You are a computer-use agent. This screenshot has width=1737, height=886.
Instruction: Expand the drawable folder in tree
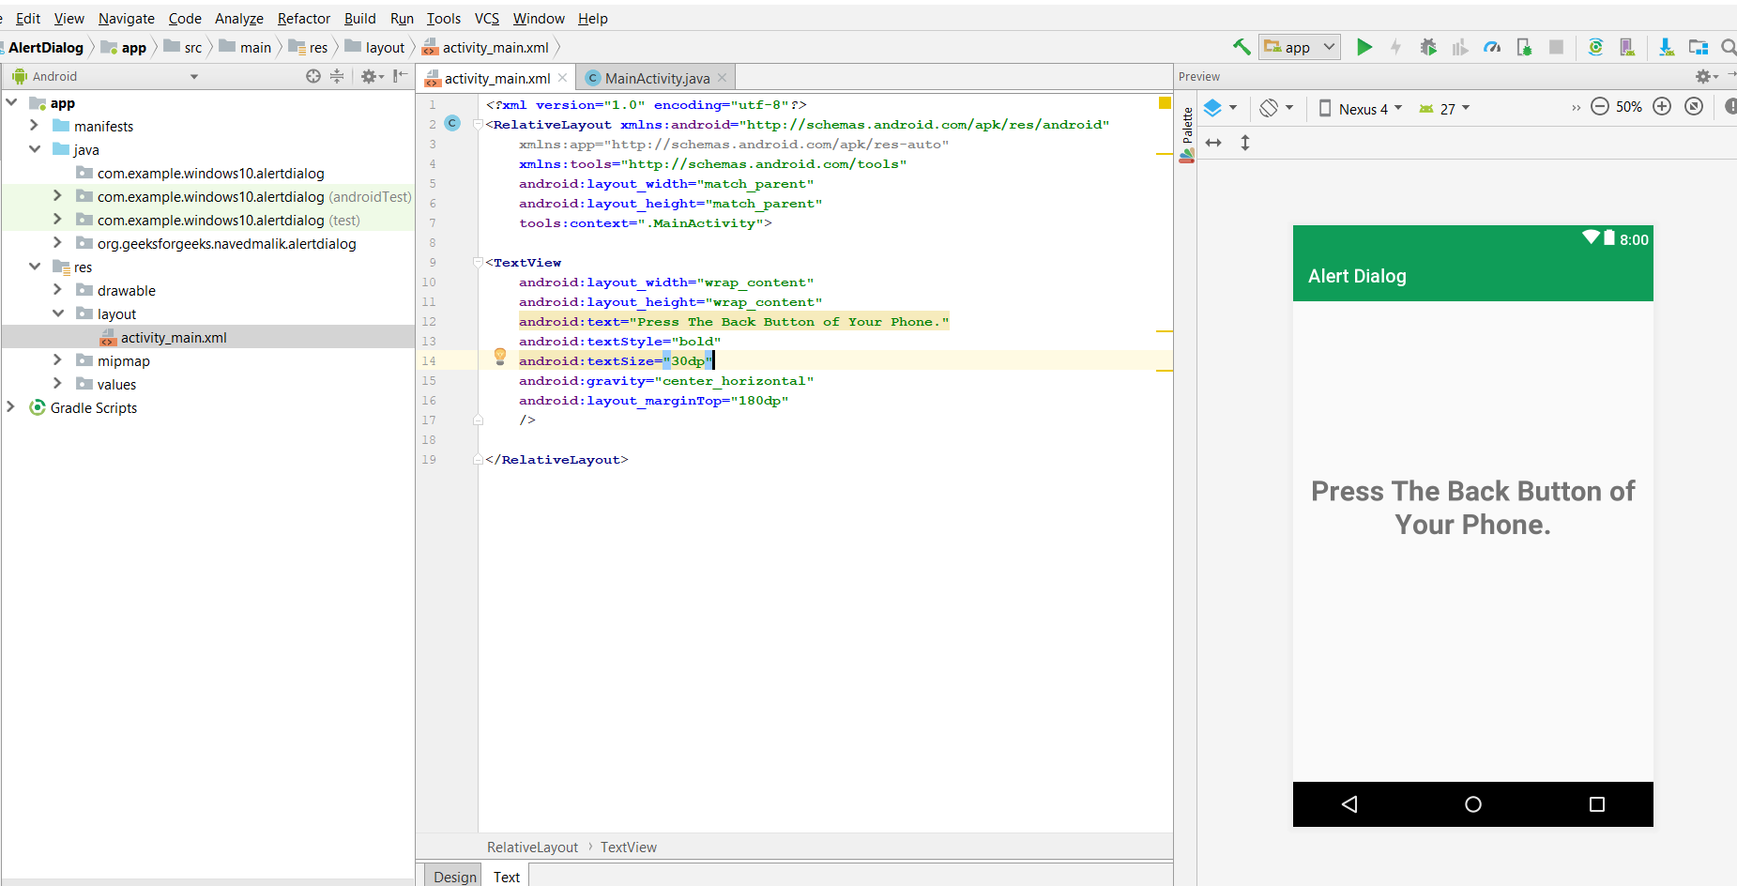click(57, 290)
